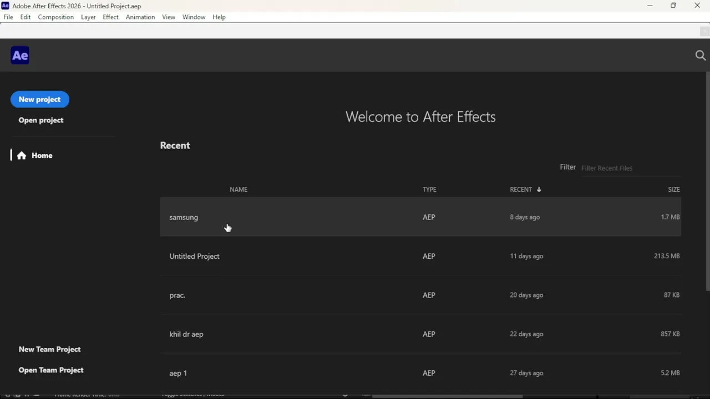Open the khil dr aep project
Viewport: 710px width, 399px height.
coord(420,334)
